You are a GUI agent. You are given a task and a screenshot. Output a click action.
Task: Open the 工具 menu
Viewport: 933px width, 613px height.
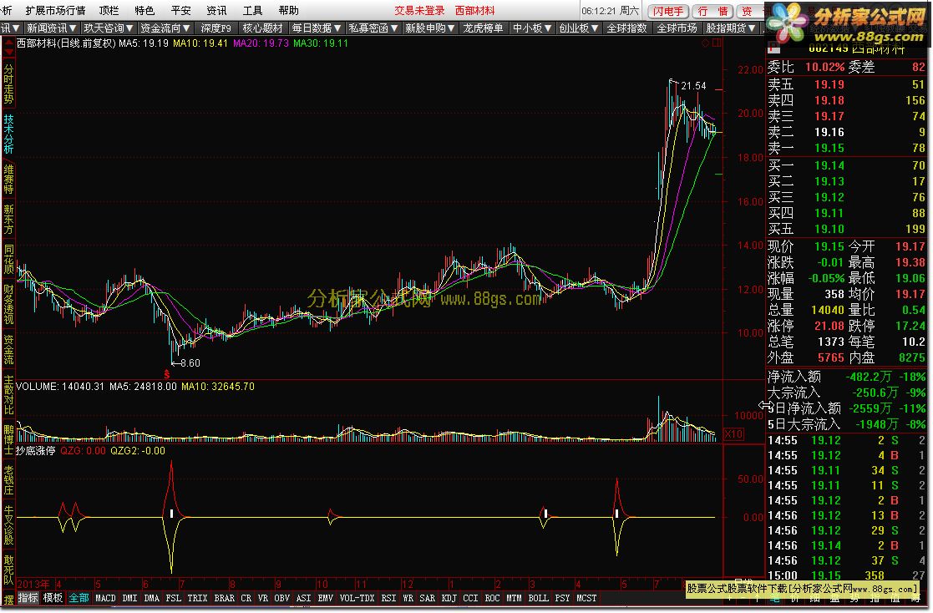coord(252,10)
